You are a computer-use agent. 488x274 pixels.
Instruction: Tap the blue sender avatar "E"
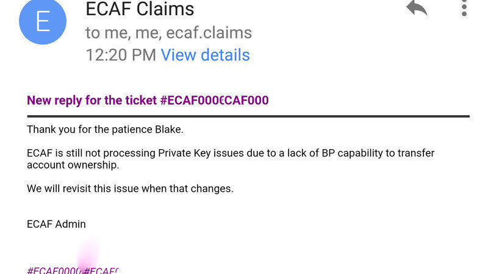click(43, 21)
